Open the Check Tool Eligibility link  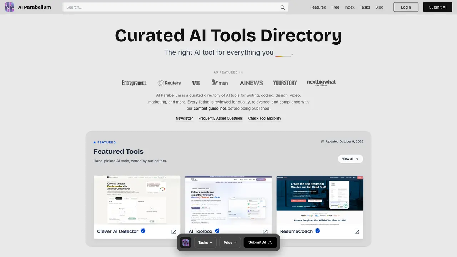pyautogui.click(x=265, y=118)
